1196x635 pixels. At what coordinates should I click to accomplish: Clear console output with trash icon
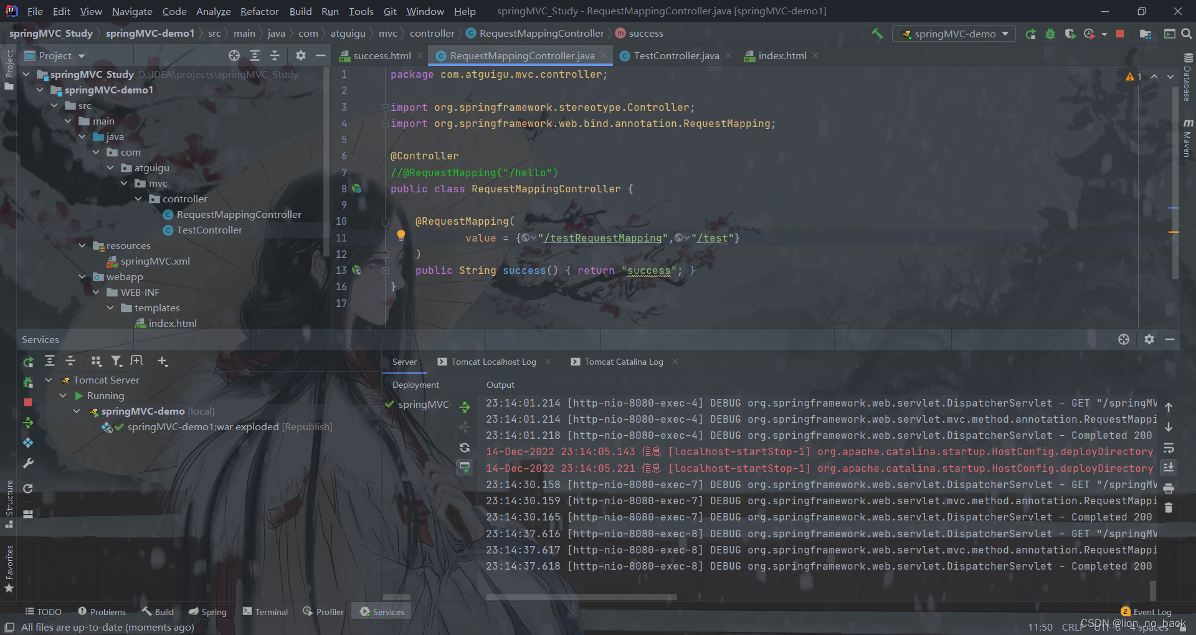pos(1169,508)
